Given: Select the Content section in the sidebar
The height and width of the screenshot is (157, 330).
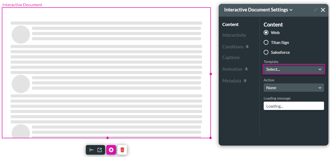Looking at the screenshot, I should 230,24.
